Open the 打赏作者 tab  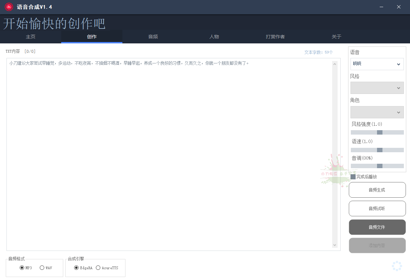click(275, 37)
